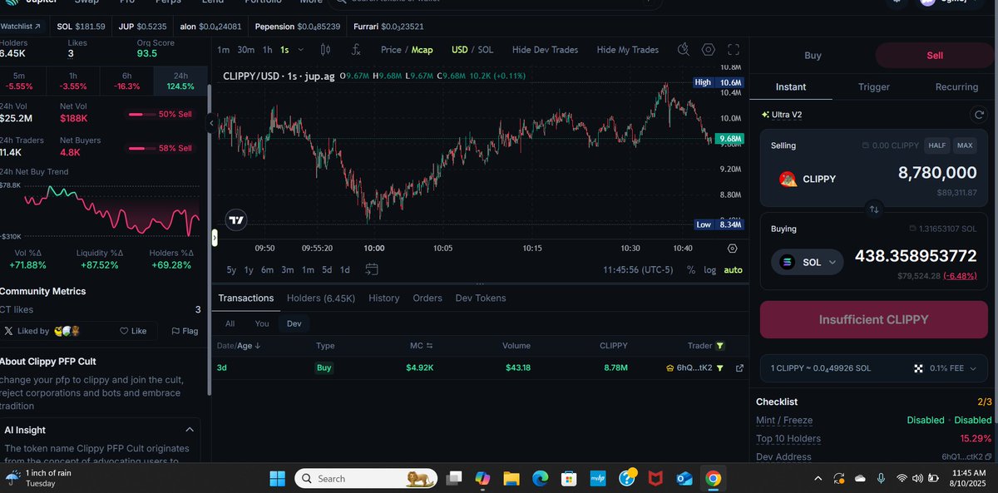Switch chart denomination to USD
This screenshot has height=493, width=998.
[459, 50]
